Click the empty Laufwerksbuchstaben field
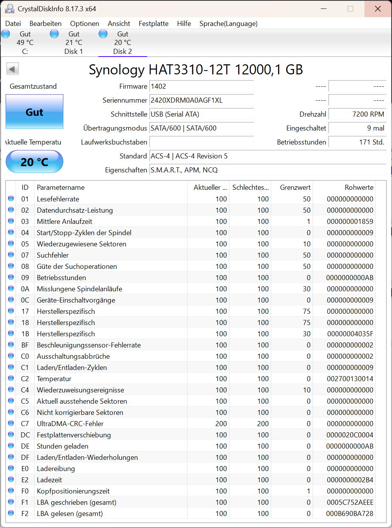 tap(201, 142)
